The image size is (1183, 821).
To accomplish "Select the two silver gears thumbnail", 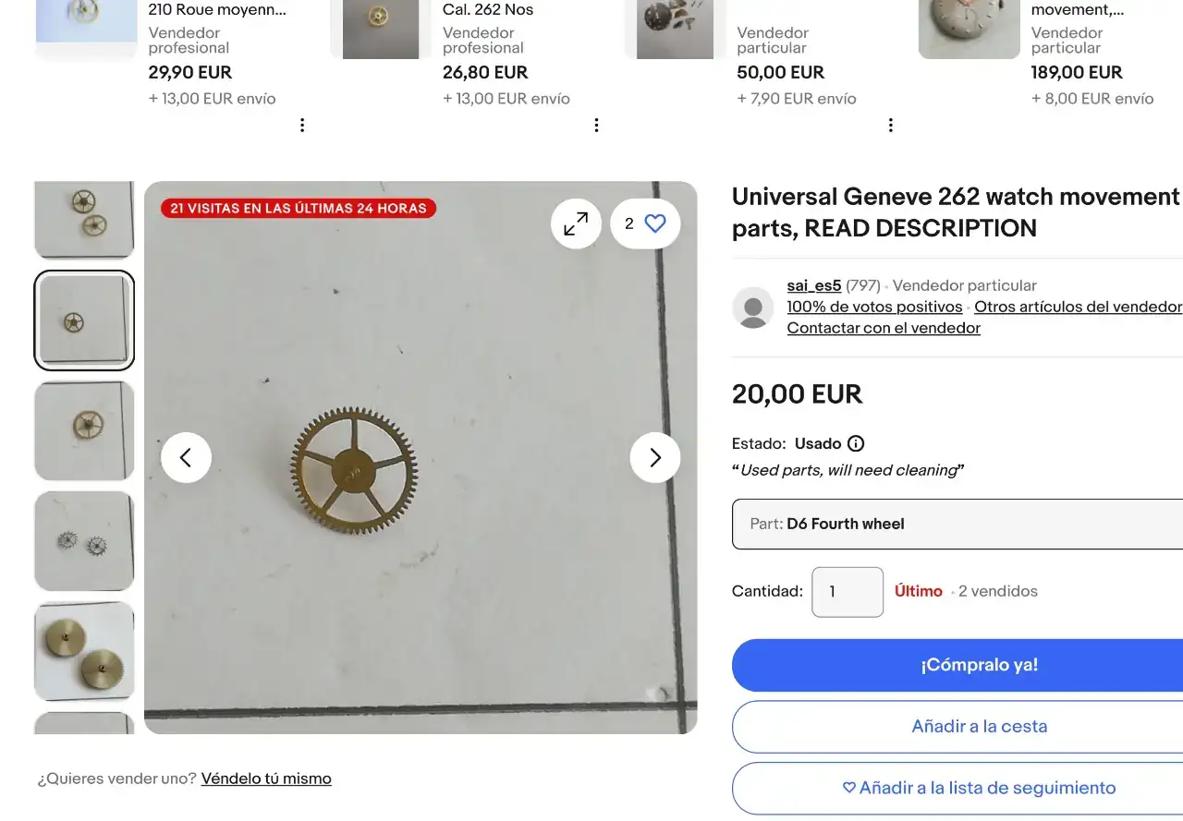I will click(x=84, y=541).
